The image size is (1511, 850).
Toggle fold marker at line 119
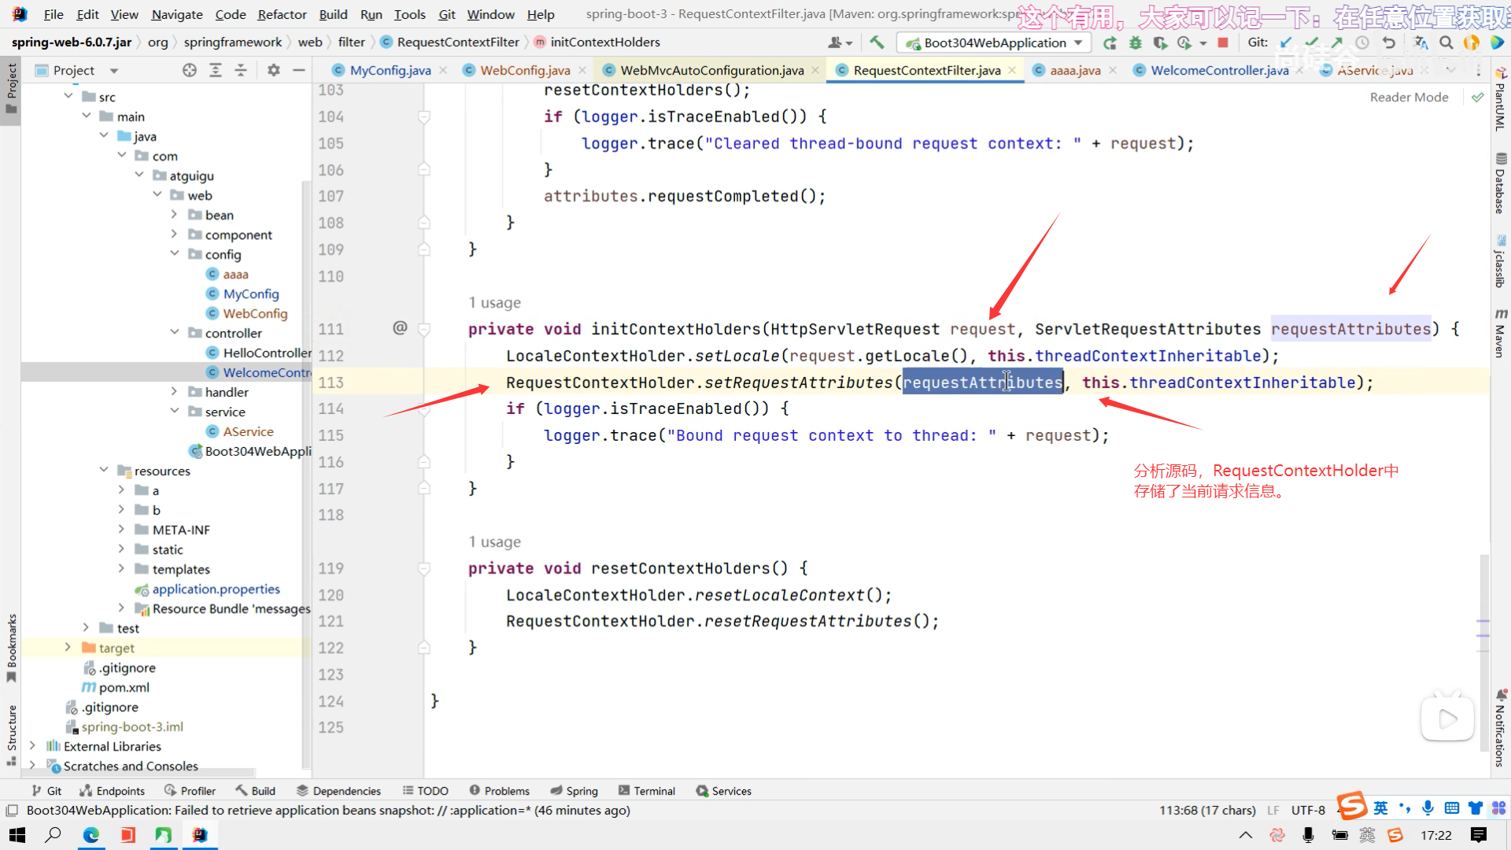(424, 568)
